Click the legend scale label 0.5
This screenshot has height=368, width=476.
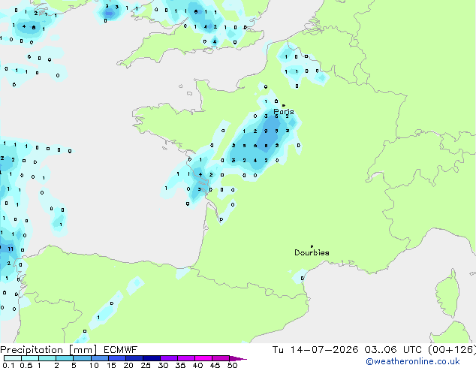(26, 365)
